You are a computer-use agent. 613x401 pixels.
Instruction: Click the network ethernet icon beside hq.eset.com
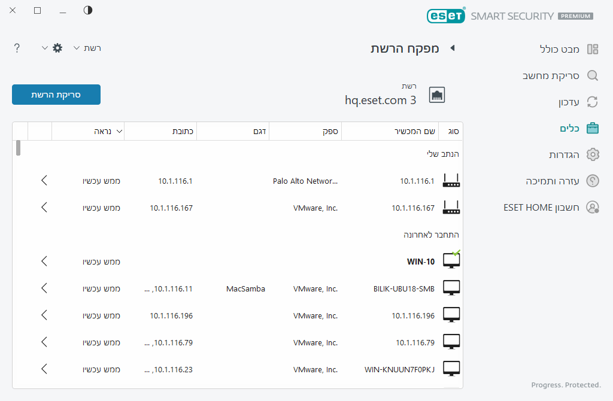(x=437, y=95)
